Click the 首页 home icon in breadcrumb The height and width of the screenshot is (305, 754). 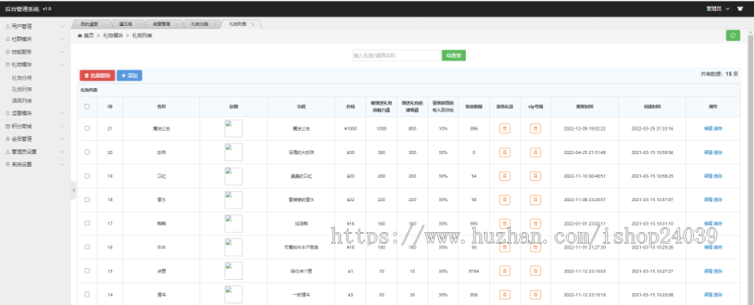pos(80,35)
